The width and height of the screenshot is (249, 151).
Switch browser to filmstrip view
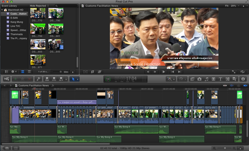23,72
